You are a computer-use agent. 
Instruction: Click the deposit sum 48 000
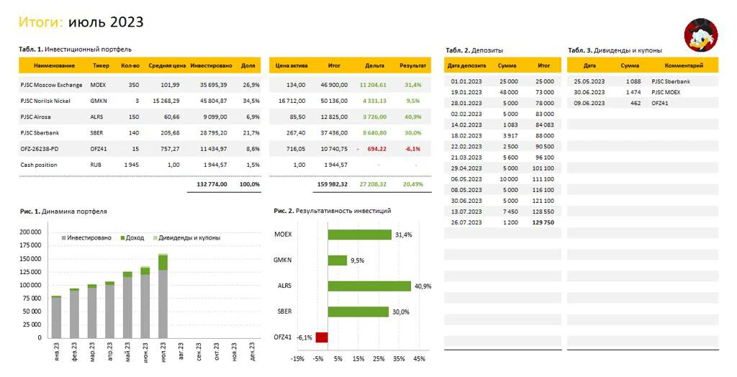(x=509, y=93)
